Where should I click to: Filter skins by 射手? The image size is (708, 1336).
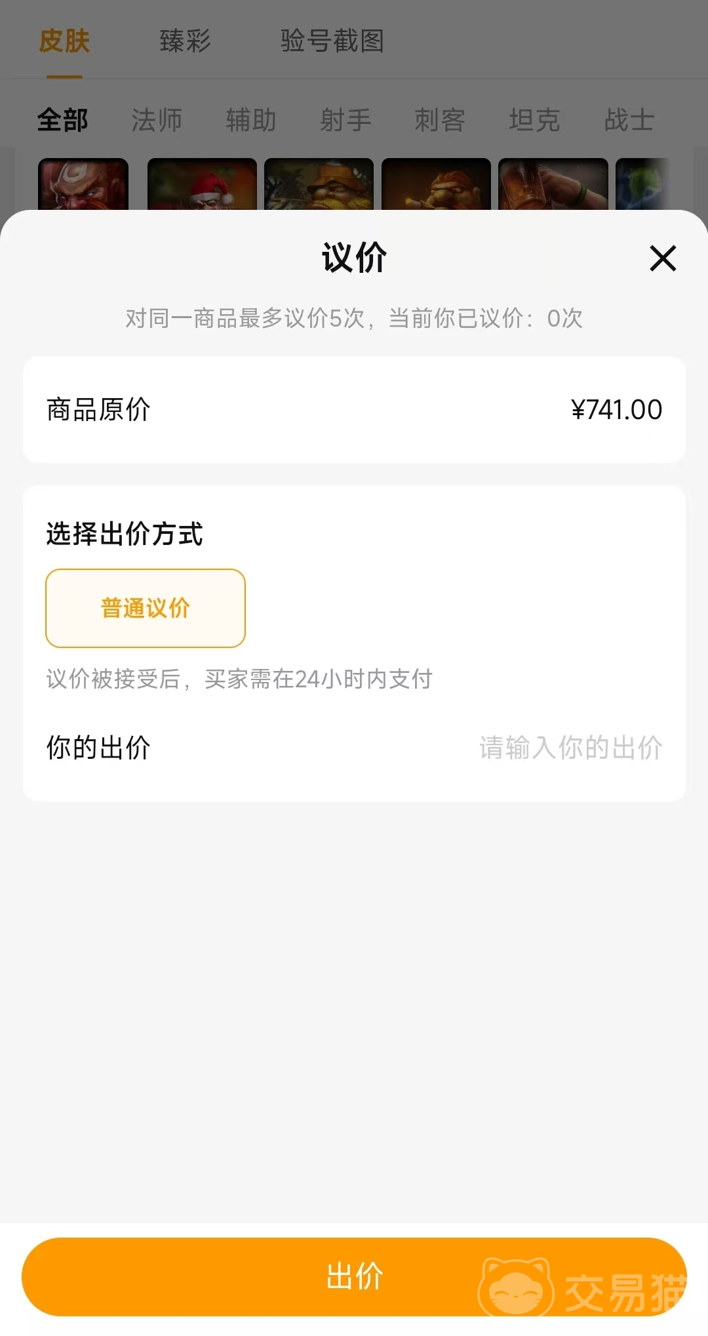pyautogui.click(x=345, y=120)
